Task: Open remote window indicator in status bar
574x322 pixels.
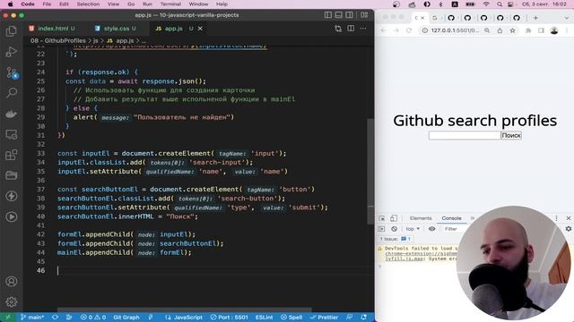Action: 8,318
